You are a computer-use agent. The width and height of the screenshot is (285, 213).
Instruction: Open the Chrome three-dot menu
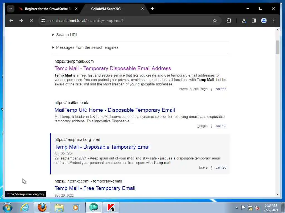pos(274,21)
